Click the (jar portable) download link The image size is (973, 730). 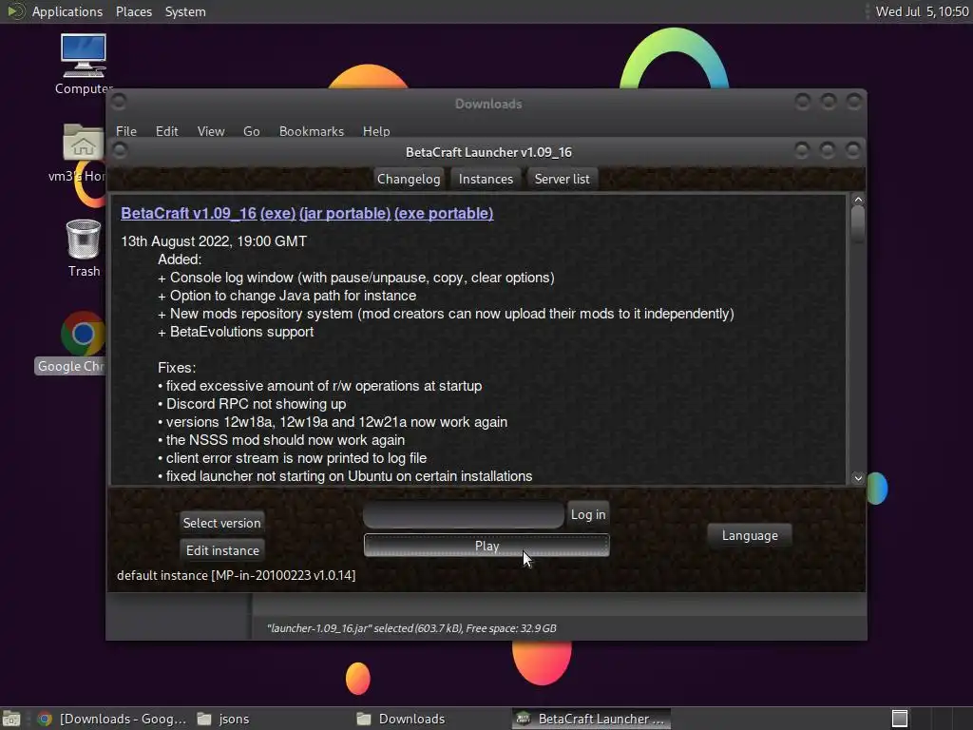(345, 213)
